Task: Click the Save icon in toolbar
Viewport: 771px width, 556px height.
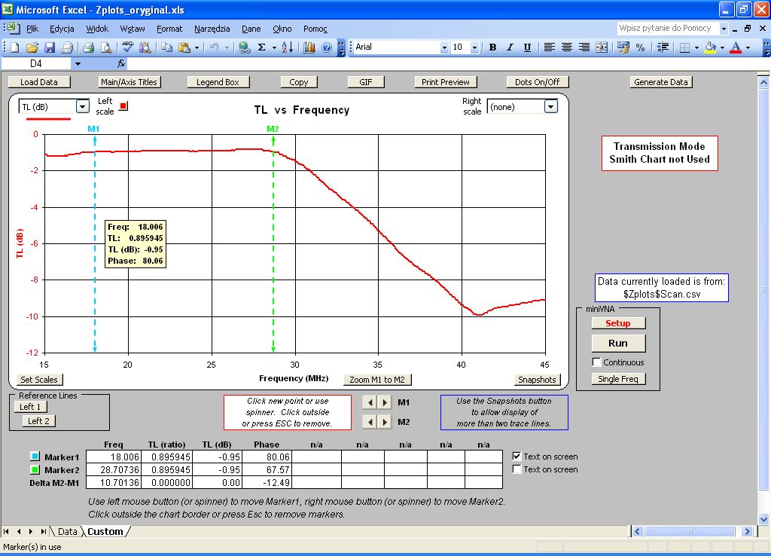Action: click(50, 47)
